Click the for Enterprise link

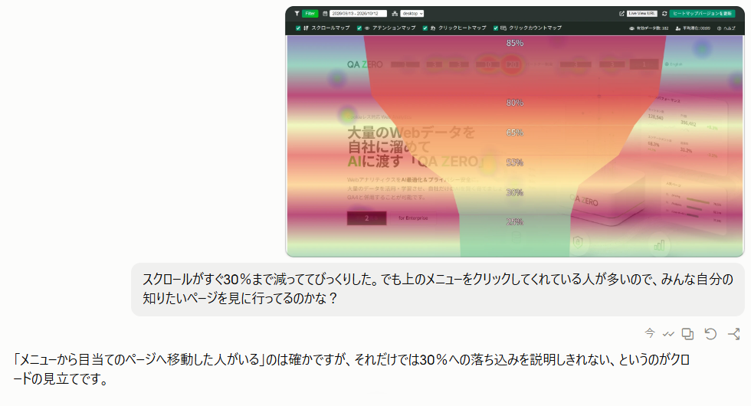(413, 218)
